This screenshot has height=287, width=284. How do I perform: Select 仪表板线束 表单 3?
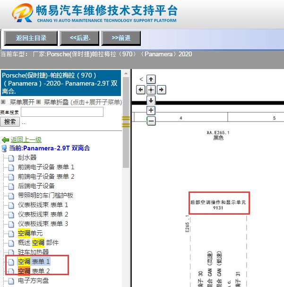click(x=43, y=224)
